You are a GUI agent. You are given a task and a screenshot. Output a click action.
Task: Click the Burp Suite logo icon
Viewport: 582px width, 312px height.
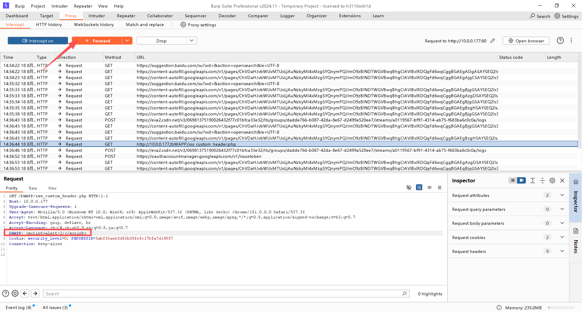click(x=6, y=5)
